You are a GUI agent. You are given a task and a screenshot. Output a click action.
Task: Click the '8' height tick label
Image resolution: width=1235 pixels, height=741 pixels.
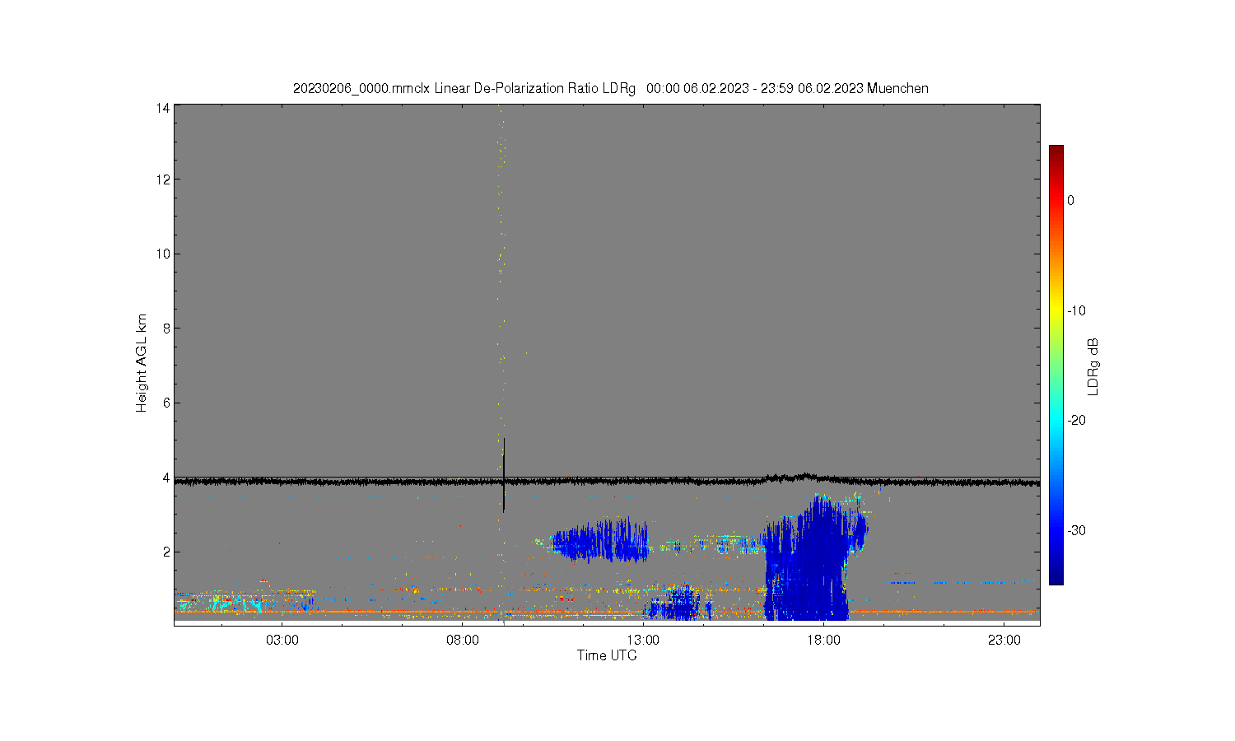(x=166, y=328)
